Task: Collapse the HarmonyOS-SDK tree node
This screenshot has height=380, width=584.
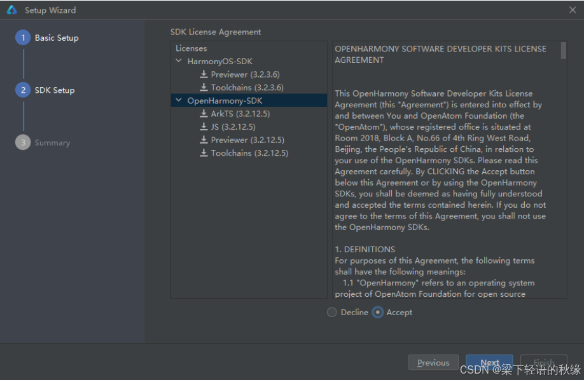Action: tap(179, 60)
